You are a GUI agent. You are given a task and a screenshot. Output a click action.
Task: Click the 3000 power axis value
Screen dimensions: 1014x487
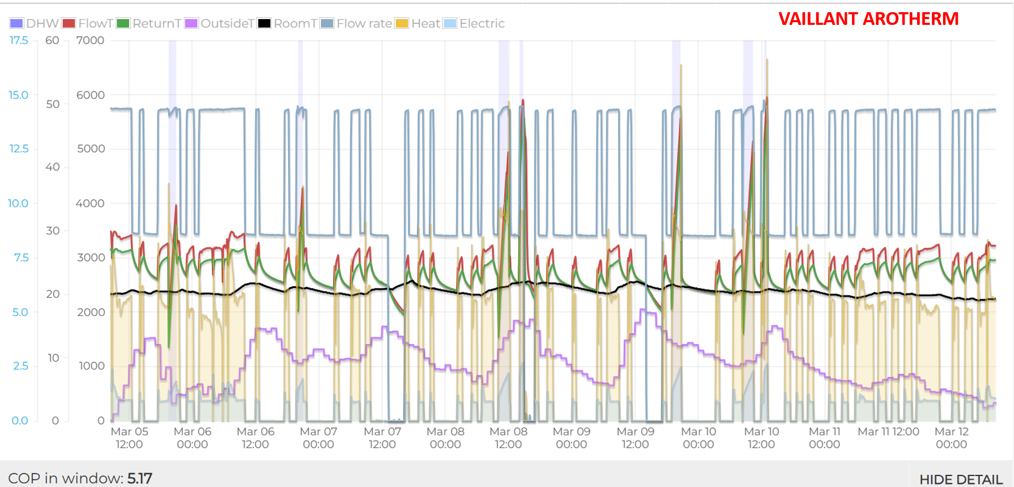coord(91,257)
